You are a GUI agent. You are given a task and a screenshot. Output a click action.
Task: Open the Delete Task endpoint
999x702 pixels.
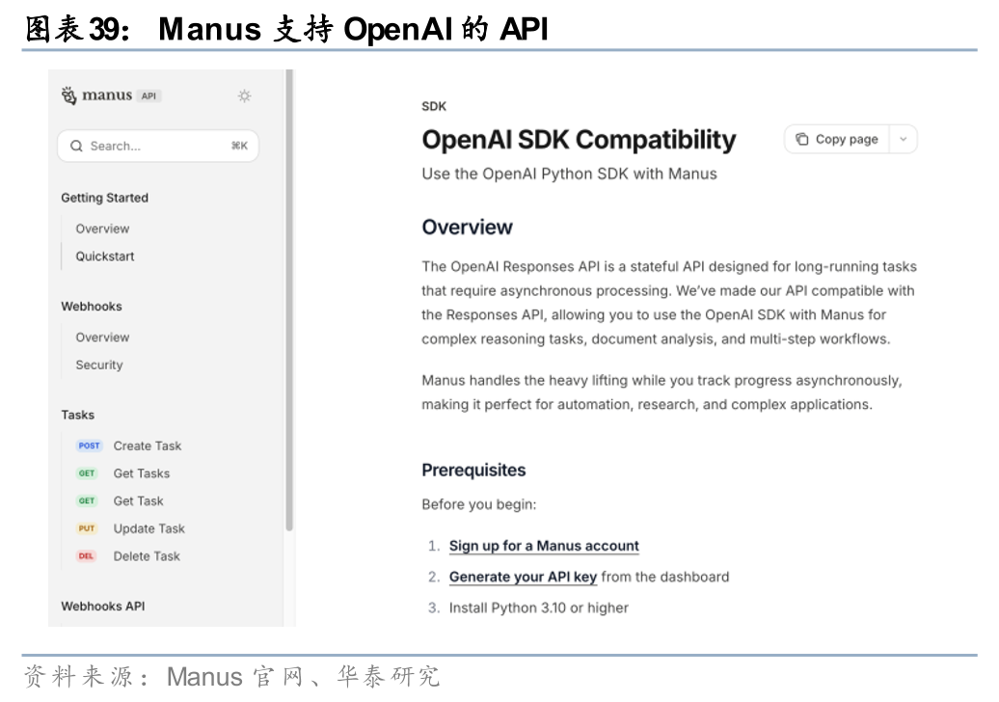[147, 556]
